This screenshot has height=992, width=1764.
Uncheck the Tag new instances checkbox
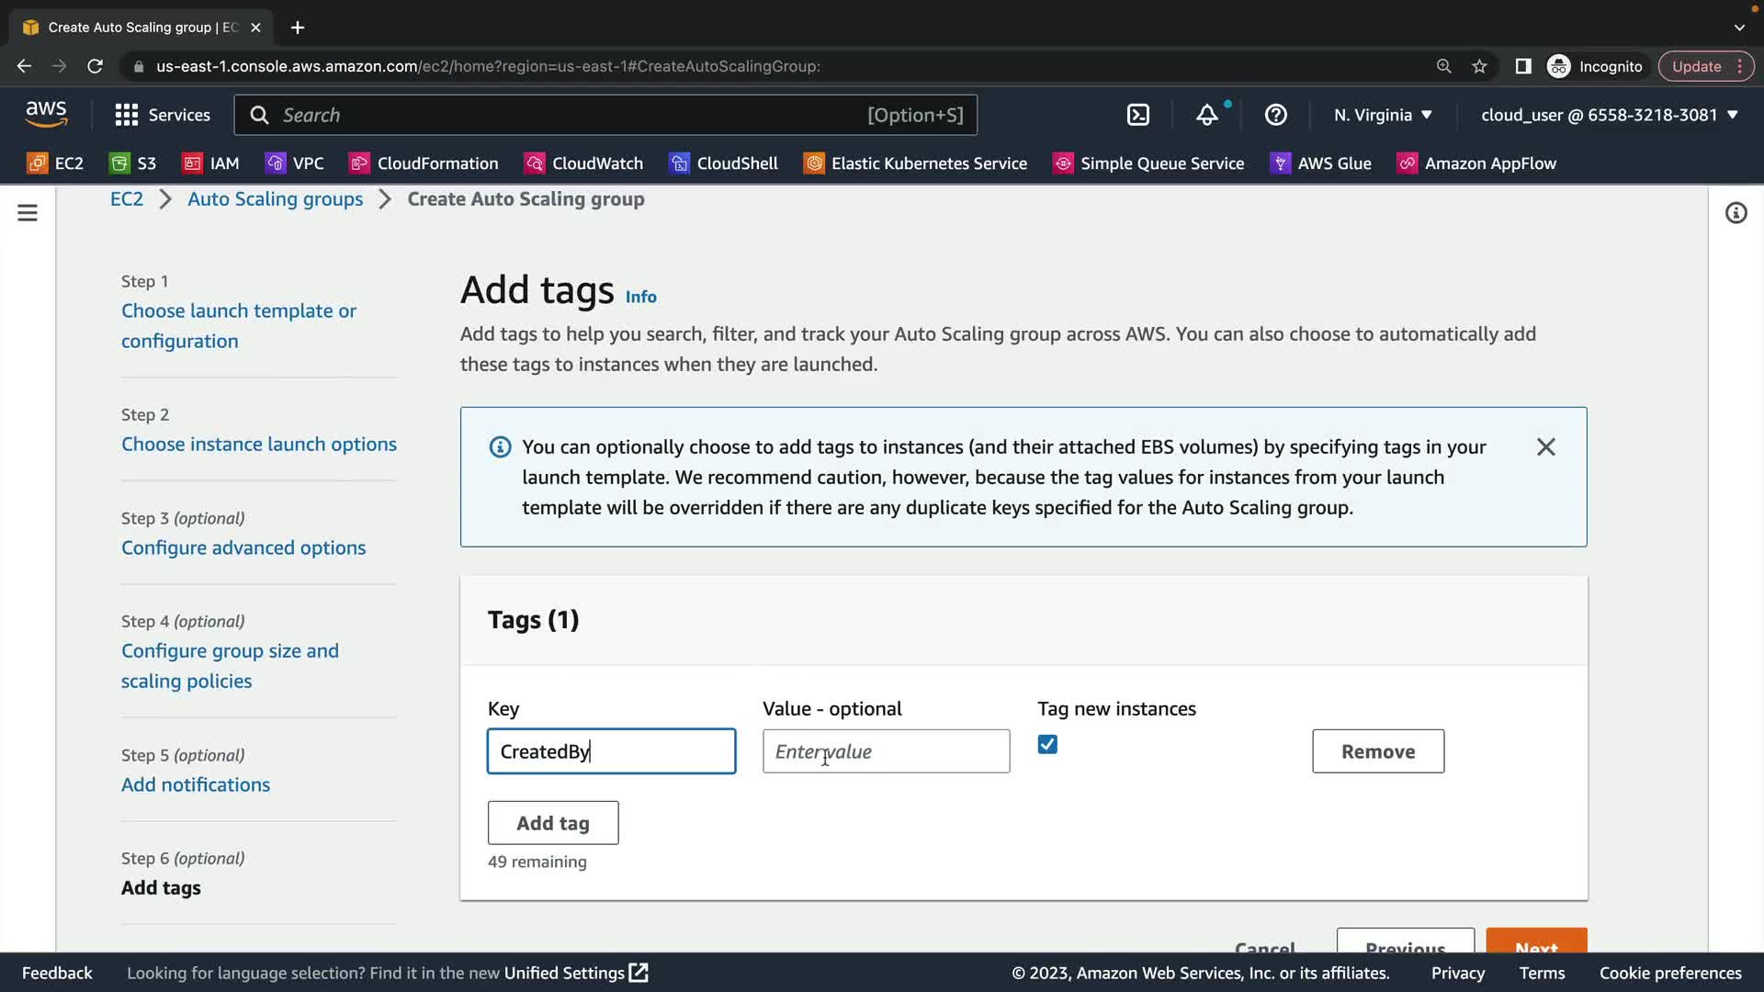[x=1047, y=745]
